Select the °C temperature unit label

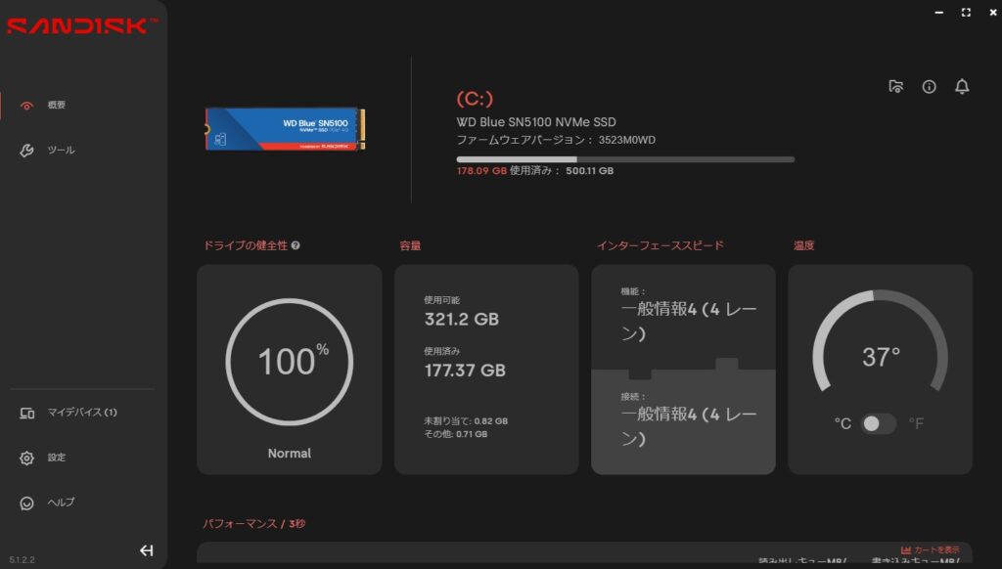[843, 423]
